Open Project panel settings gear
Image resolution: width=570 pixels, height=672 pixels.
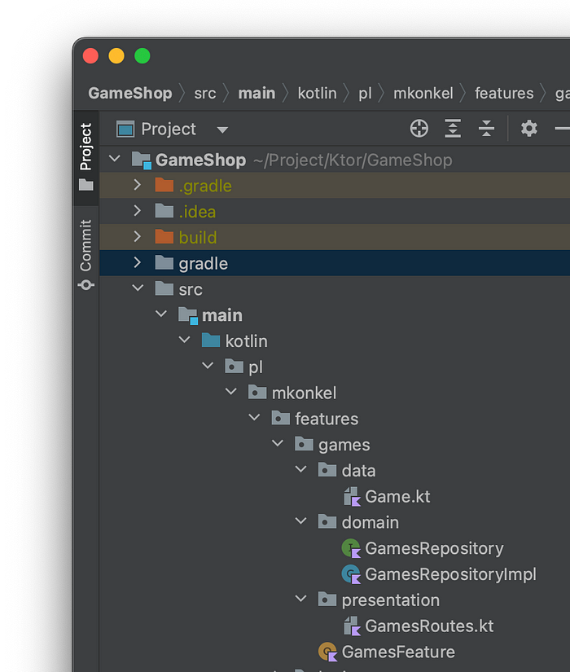tap(528, 129)
